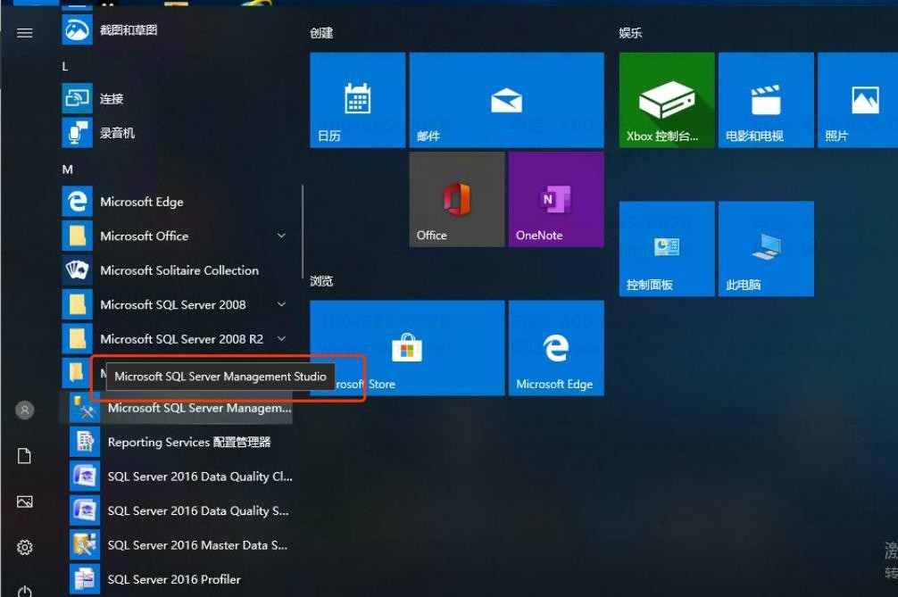The width and height of the screenshot is (898, 597).
Task: Open the Office tile
Action: (456, 199)
